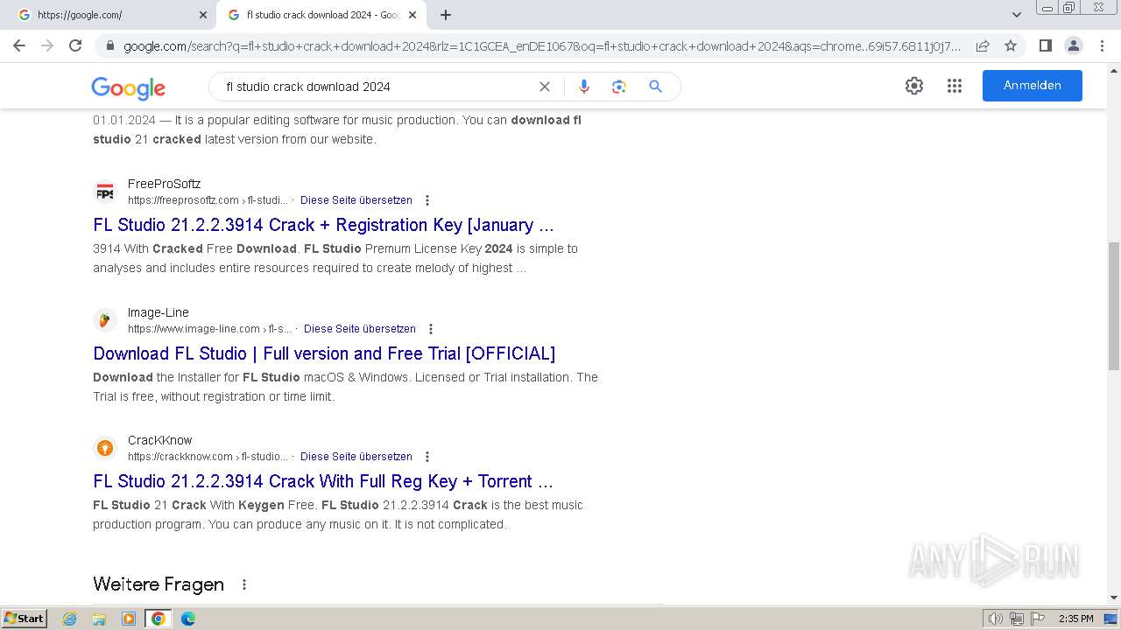Viewport: 1121px width, 630px height.
Task: Toggle the browser side panel
Action: 1045,45
